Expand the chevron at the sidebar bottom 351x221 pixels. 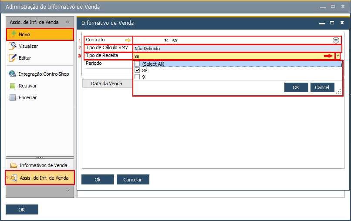67,191
